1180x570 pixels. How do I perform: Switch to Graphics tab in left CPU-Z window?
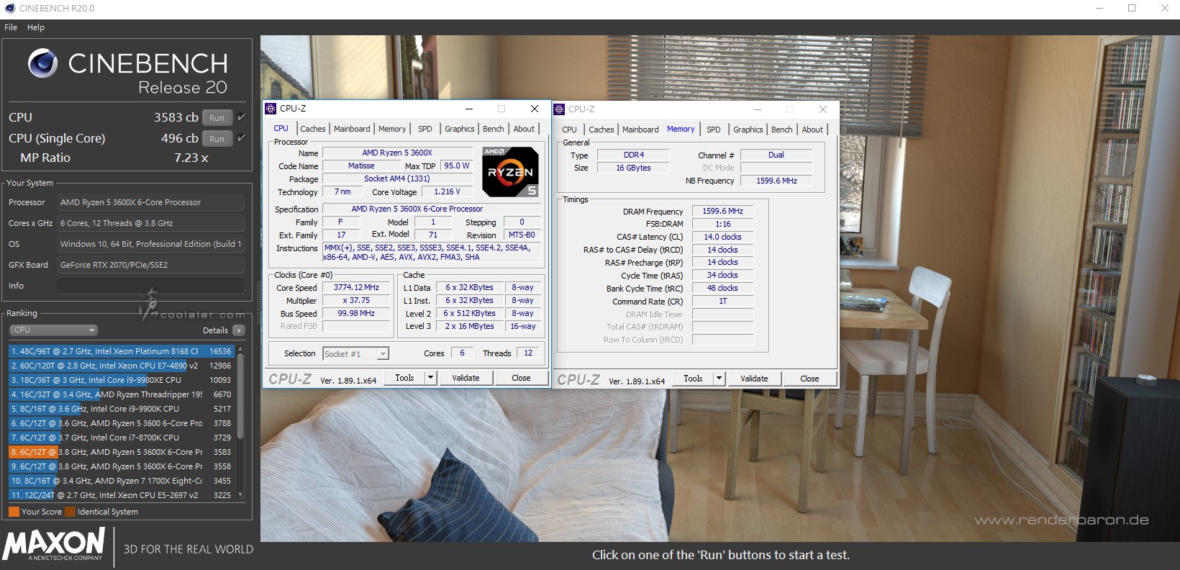(x=460, y=129)
